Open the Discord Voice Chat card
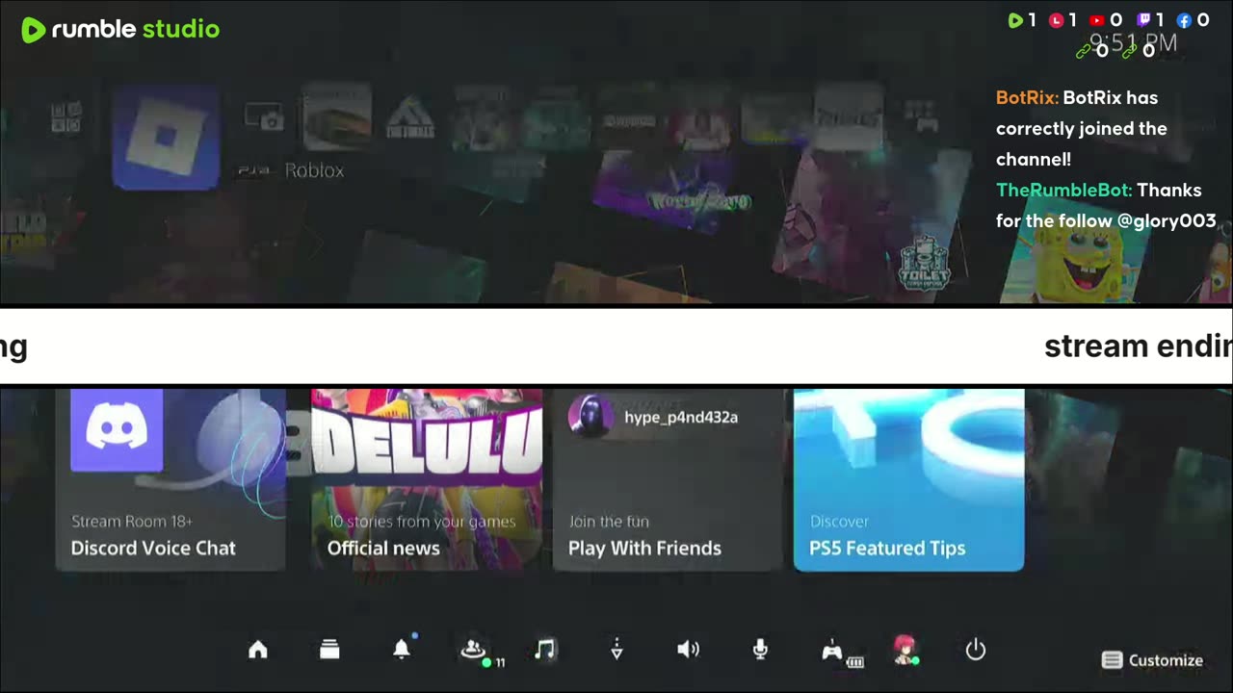 [x=171, y=479]
